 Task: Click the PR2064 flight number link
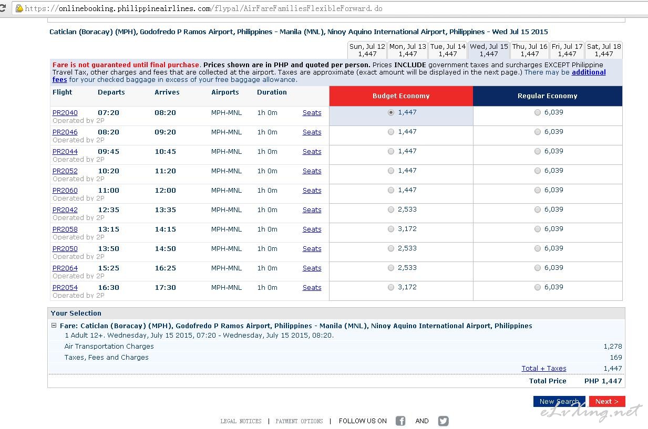pos(65,268)
